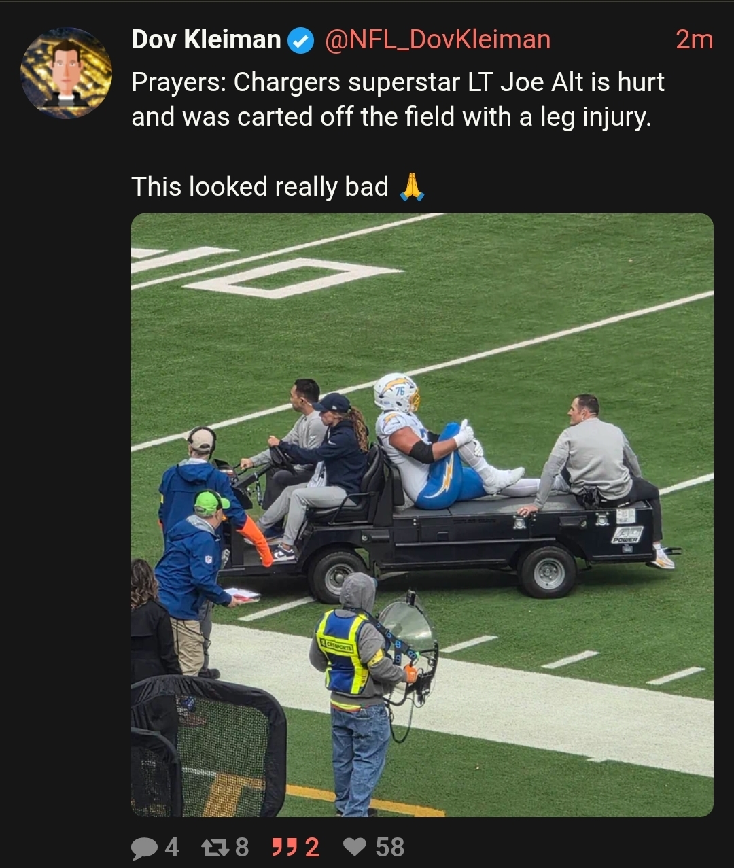View the retweet count of 8
The image size is (734, 868).
click(242, 848)
